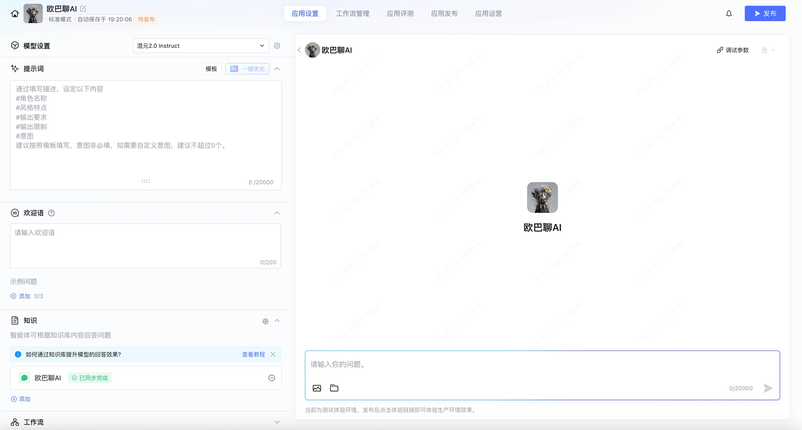
Task: Collapse the 知识 section
Action: [277, 321]
